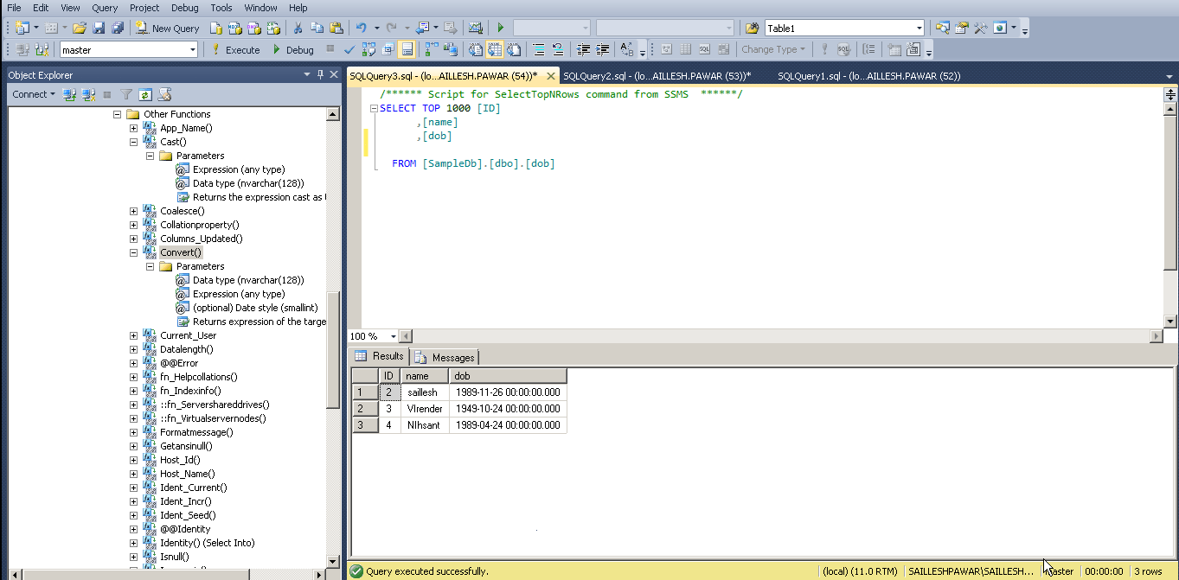Refresh the Object Explorer tree
This screenshot has width=1179, height=580.
[x=145, y=95]
